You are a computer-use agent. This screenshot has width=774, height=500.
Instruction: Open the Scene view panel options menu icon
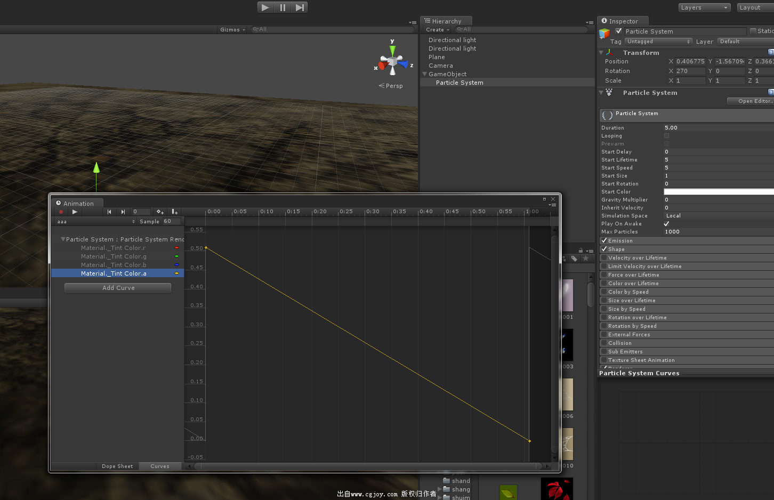tap(413, 22)
